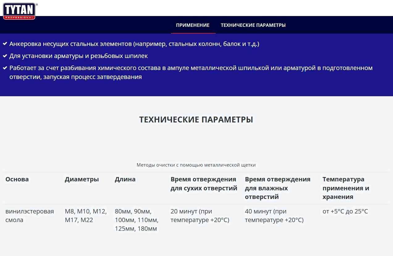The image size is (393, 256).
Task: Click the "20 минут" curing time cell
Action: click(x=200, y=216)
